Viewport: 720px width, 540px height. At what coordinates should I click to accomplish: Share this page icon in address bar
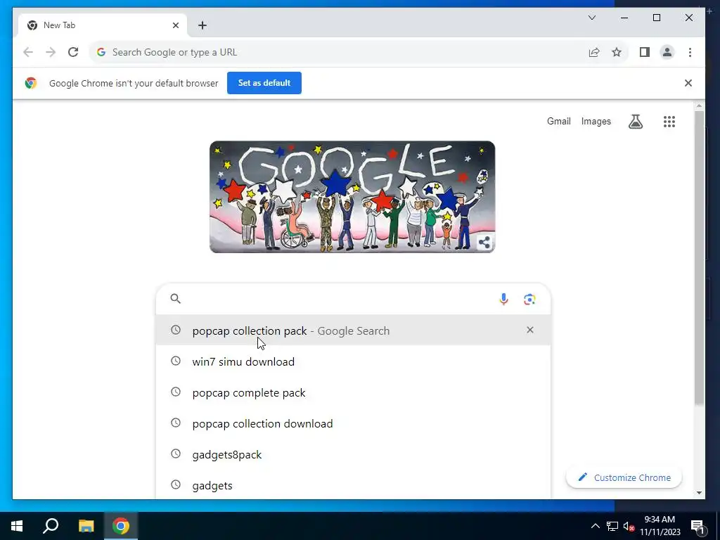pyautogui.click(x=593, y=52)
